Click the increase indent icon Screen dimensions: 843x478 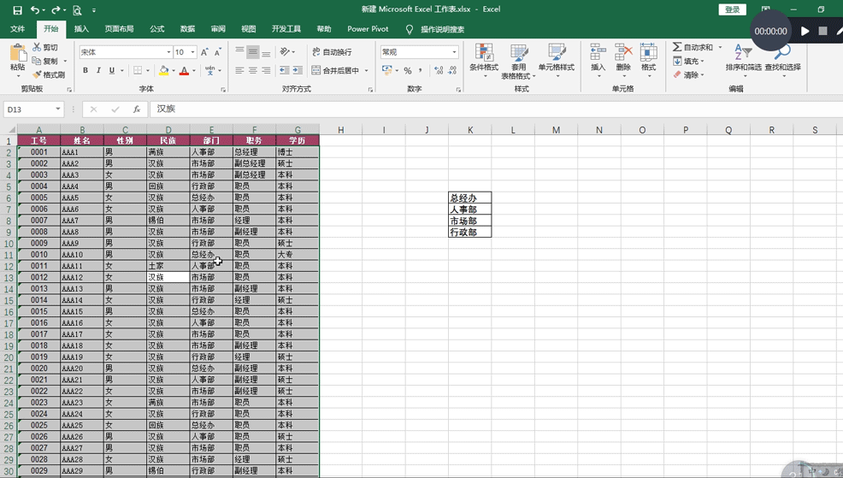(x=298, y=70)
